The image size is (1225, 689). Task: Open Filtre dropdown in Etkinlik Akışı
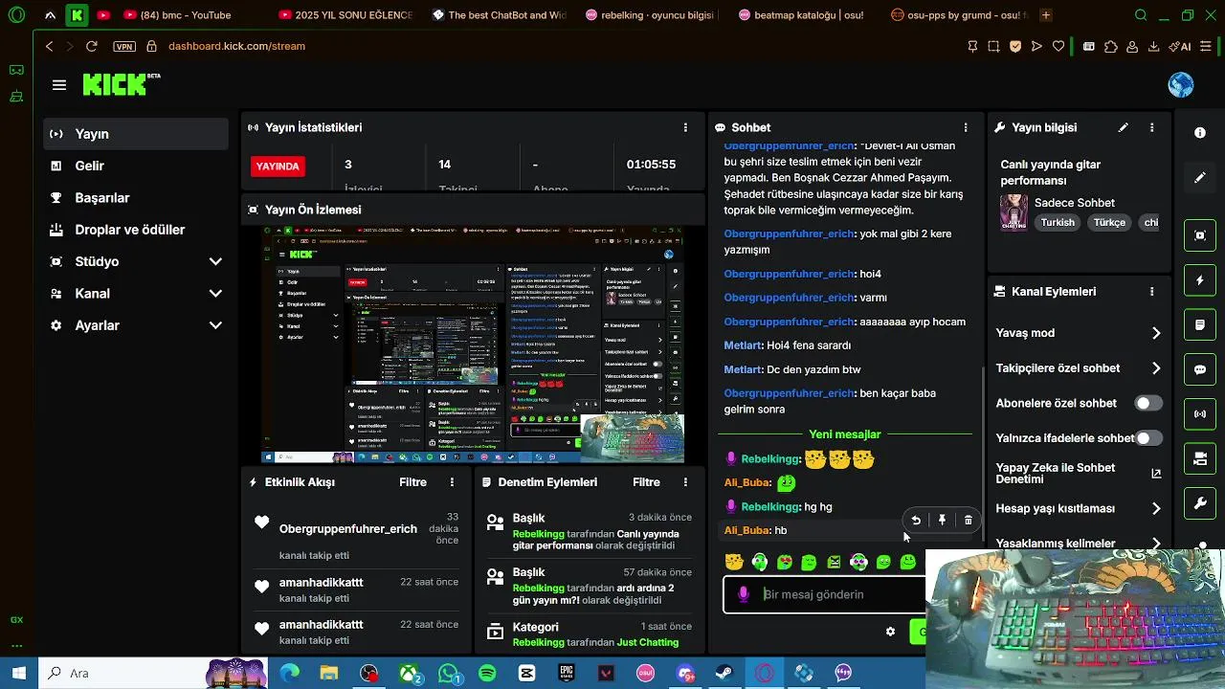click(x=412, y=482)
